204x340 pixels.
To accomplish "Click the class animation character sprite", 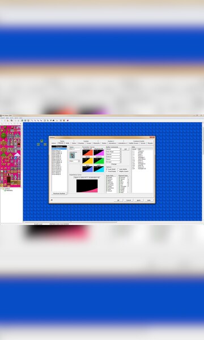I will pyautogui.click(x=72, y=155).
